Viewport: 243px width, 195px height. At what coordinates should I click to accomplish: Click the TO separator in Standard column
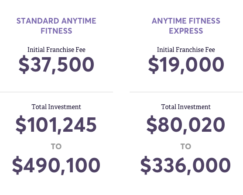[56, 146]
